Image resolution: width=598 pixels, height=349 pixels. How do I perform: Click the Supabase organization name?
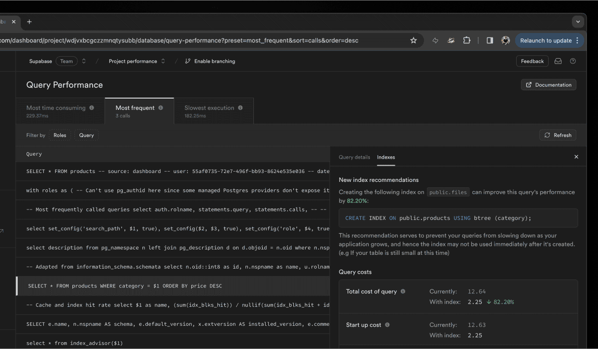[x=40, y=61]
